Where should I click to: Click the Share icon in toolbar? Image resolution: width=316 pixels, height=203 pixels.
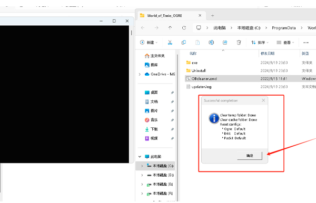point(225,43)
